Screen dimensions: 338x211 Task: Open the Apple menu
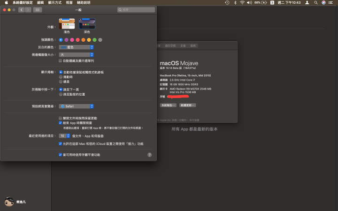(6, 3)
